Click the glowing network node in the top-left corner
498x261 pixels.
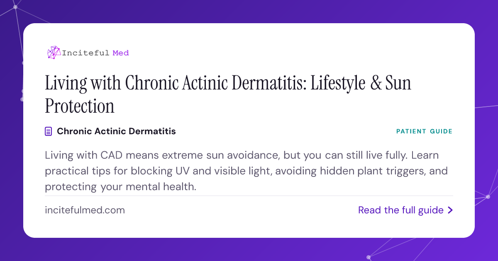click(15, 7)
